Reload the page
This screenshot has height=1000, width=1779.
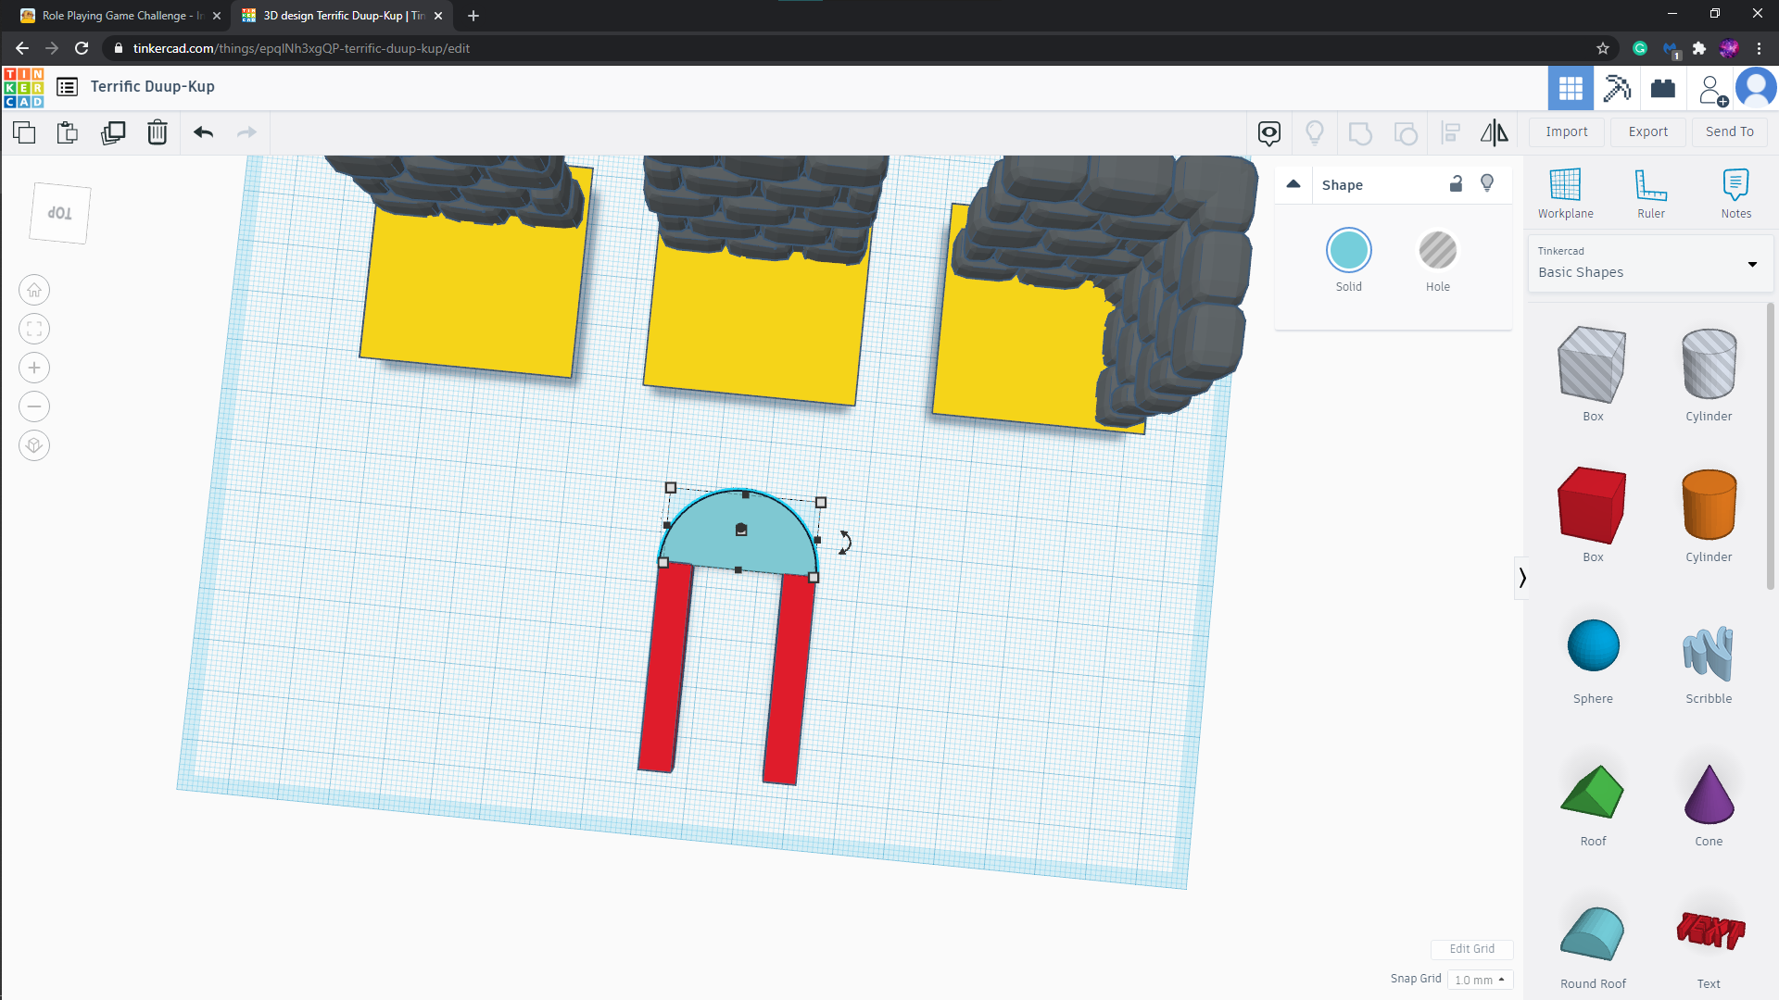point(82,48)
